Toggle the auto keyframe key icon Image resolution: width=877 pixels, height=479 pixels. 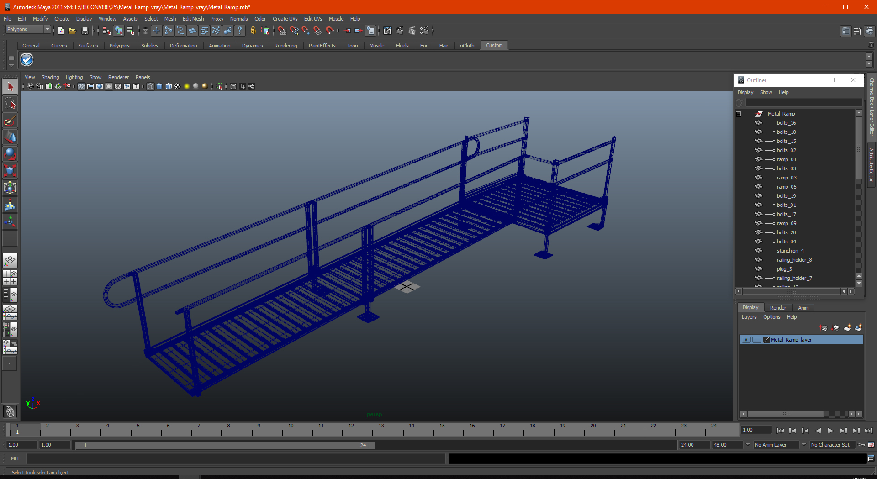click(x=861, y=445)
